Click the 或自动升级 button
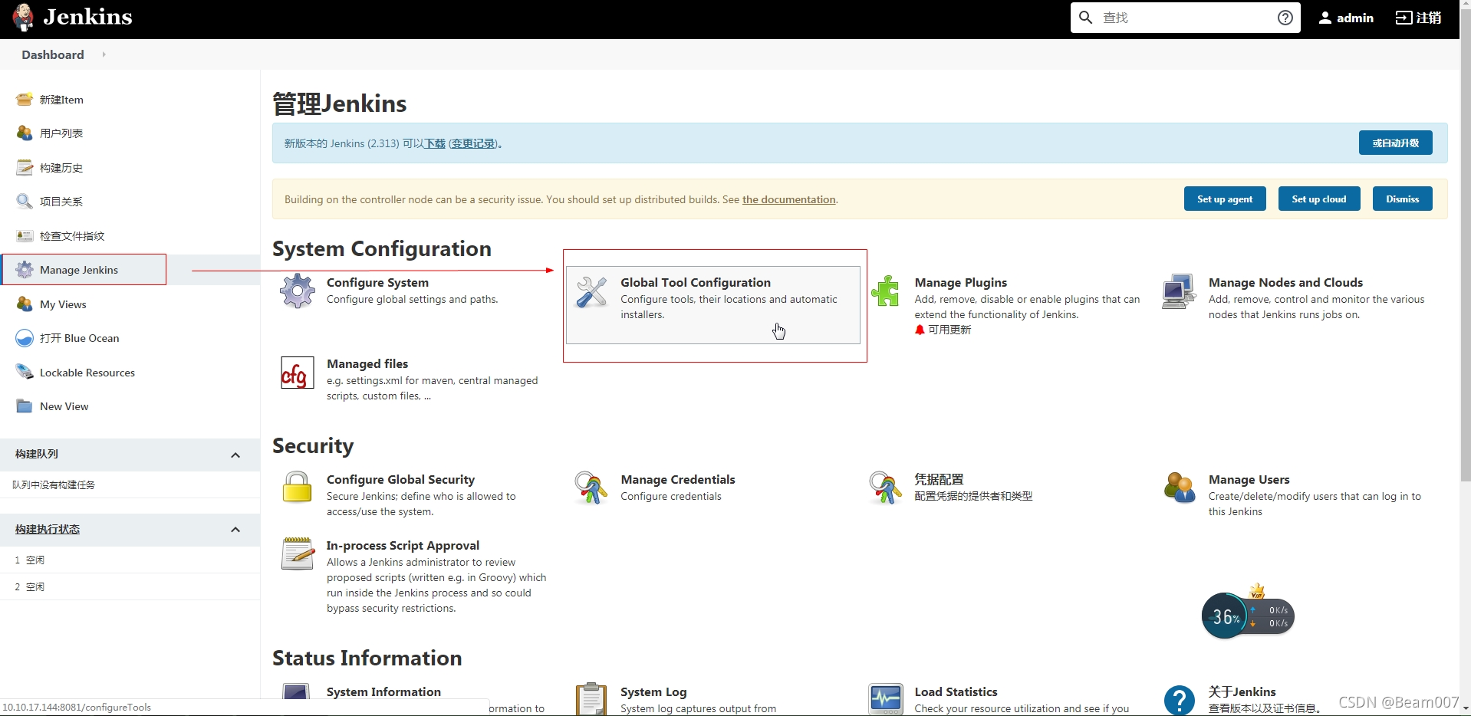Viewport: 1471px width, 716px height. (1395, 143)
